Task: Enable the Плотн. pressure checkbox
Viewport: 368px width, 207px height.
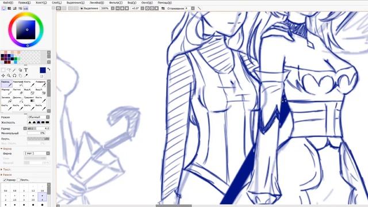Action: pyautogui.click(x=18, y=180)
